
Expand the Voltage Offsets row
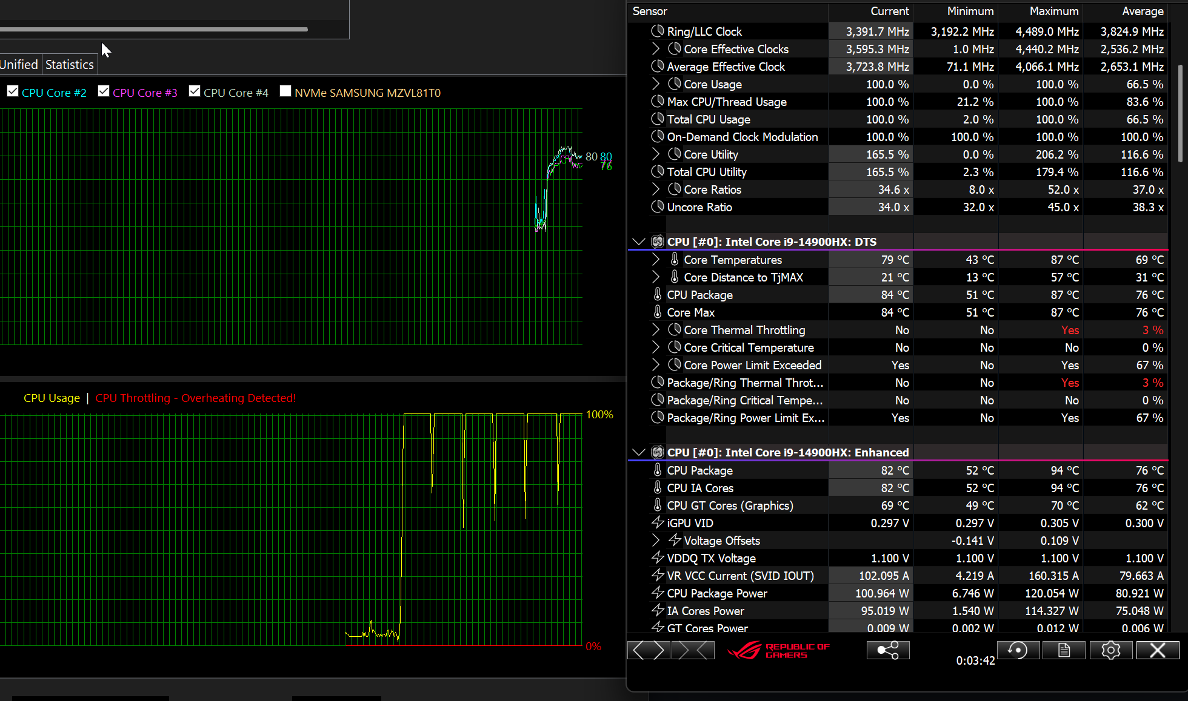coord(656,540)
